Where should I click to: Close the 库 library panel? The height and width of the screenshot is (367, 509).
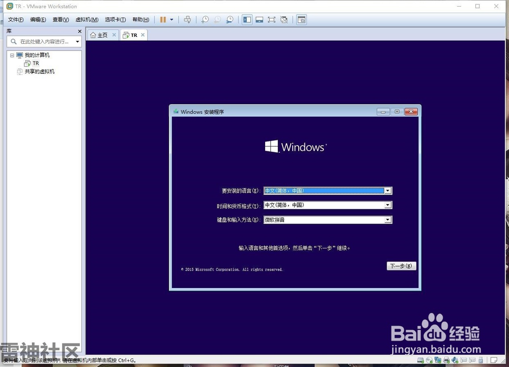tap(79, 31)
